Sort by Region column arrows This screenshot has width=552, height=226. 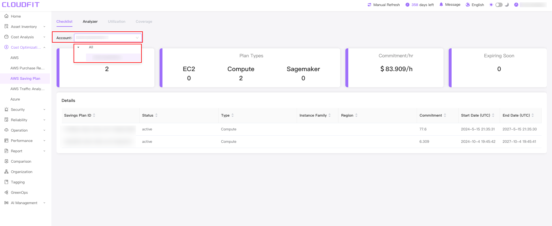[356, 115]
